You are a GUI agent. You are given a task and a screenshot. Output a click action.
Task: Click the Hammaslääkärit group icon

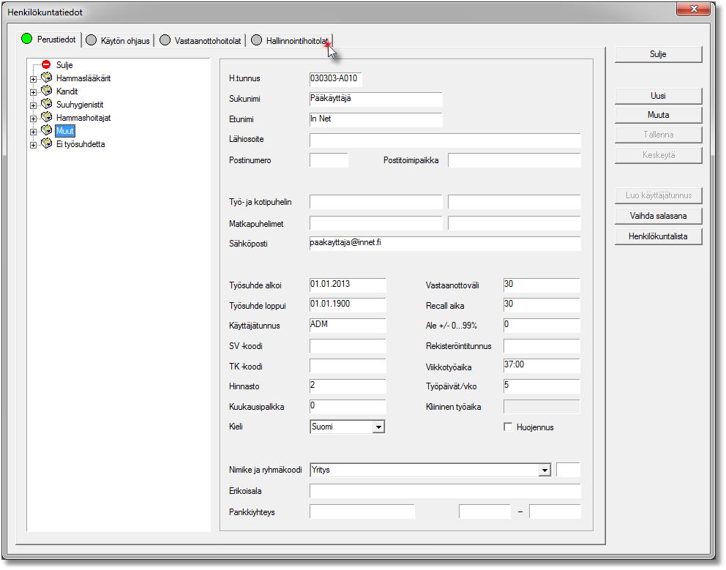click(46, 78)
